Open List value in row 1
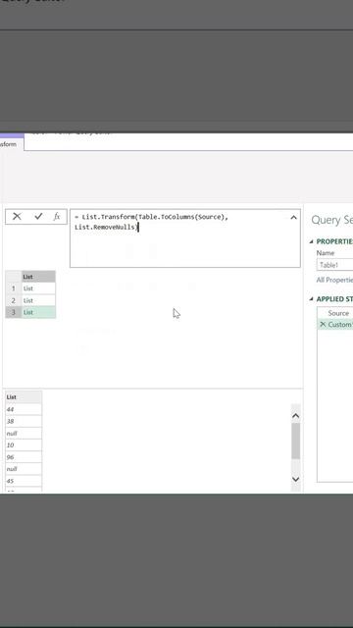The width and height of the screenshot is (353, 628). (x=39, y=288)
